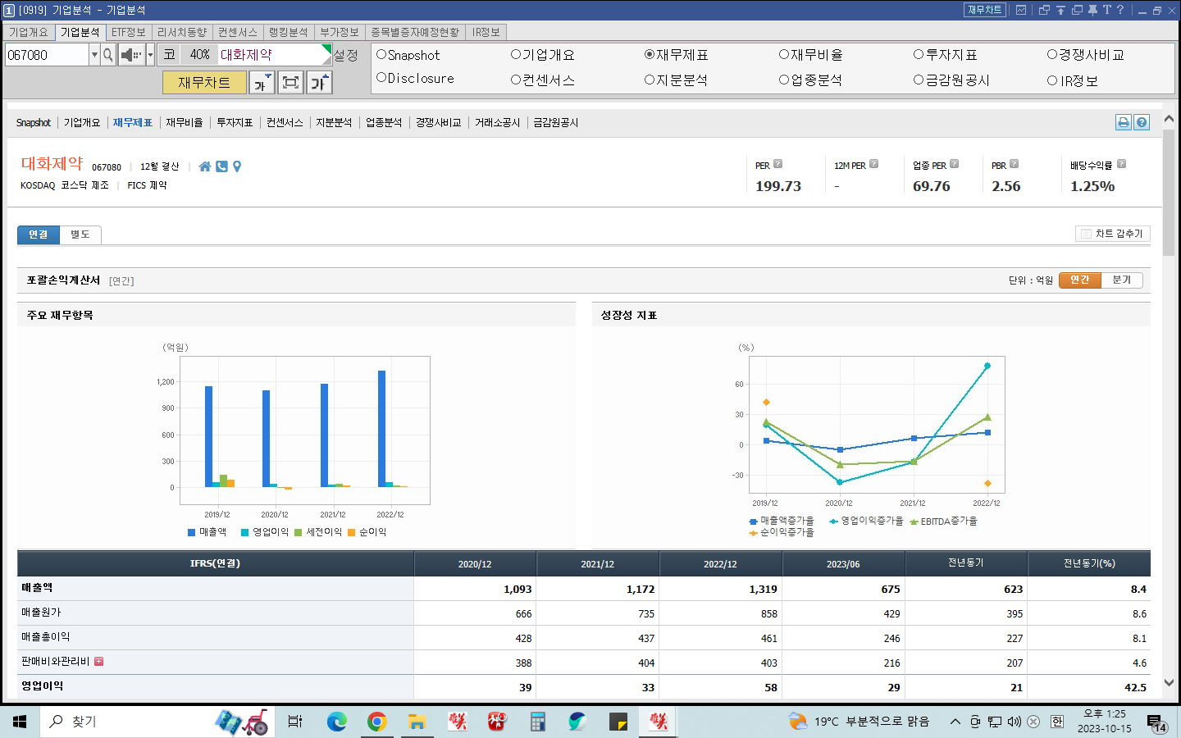1181x738 pixels.
Task: Increase font size with large 가 button
Action: (x=319, y=82)
